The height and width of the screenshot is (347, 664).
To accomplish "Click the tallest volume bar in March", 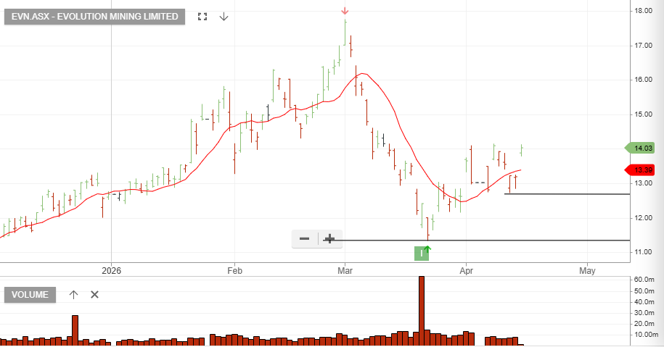I will coord(421,312).
